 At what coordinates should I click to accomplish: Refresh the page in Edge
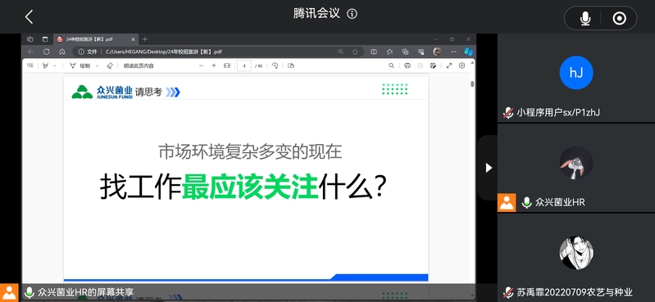point(47,52)
